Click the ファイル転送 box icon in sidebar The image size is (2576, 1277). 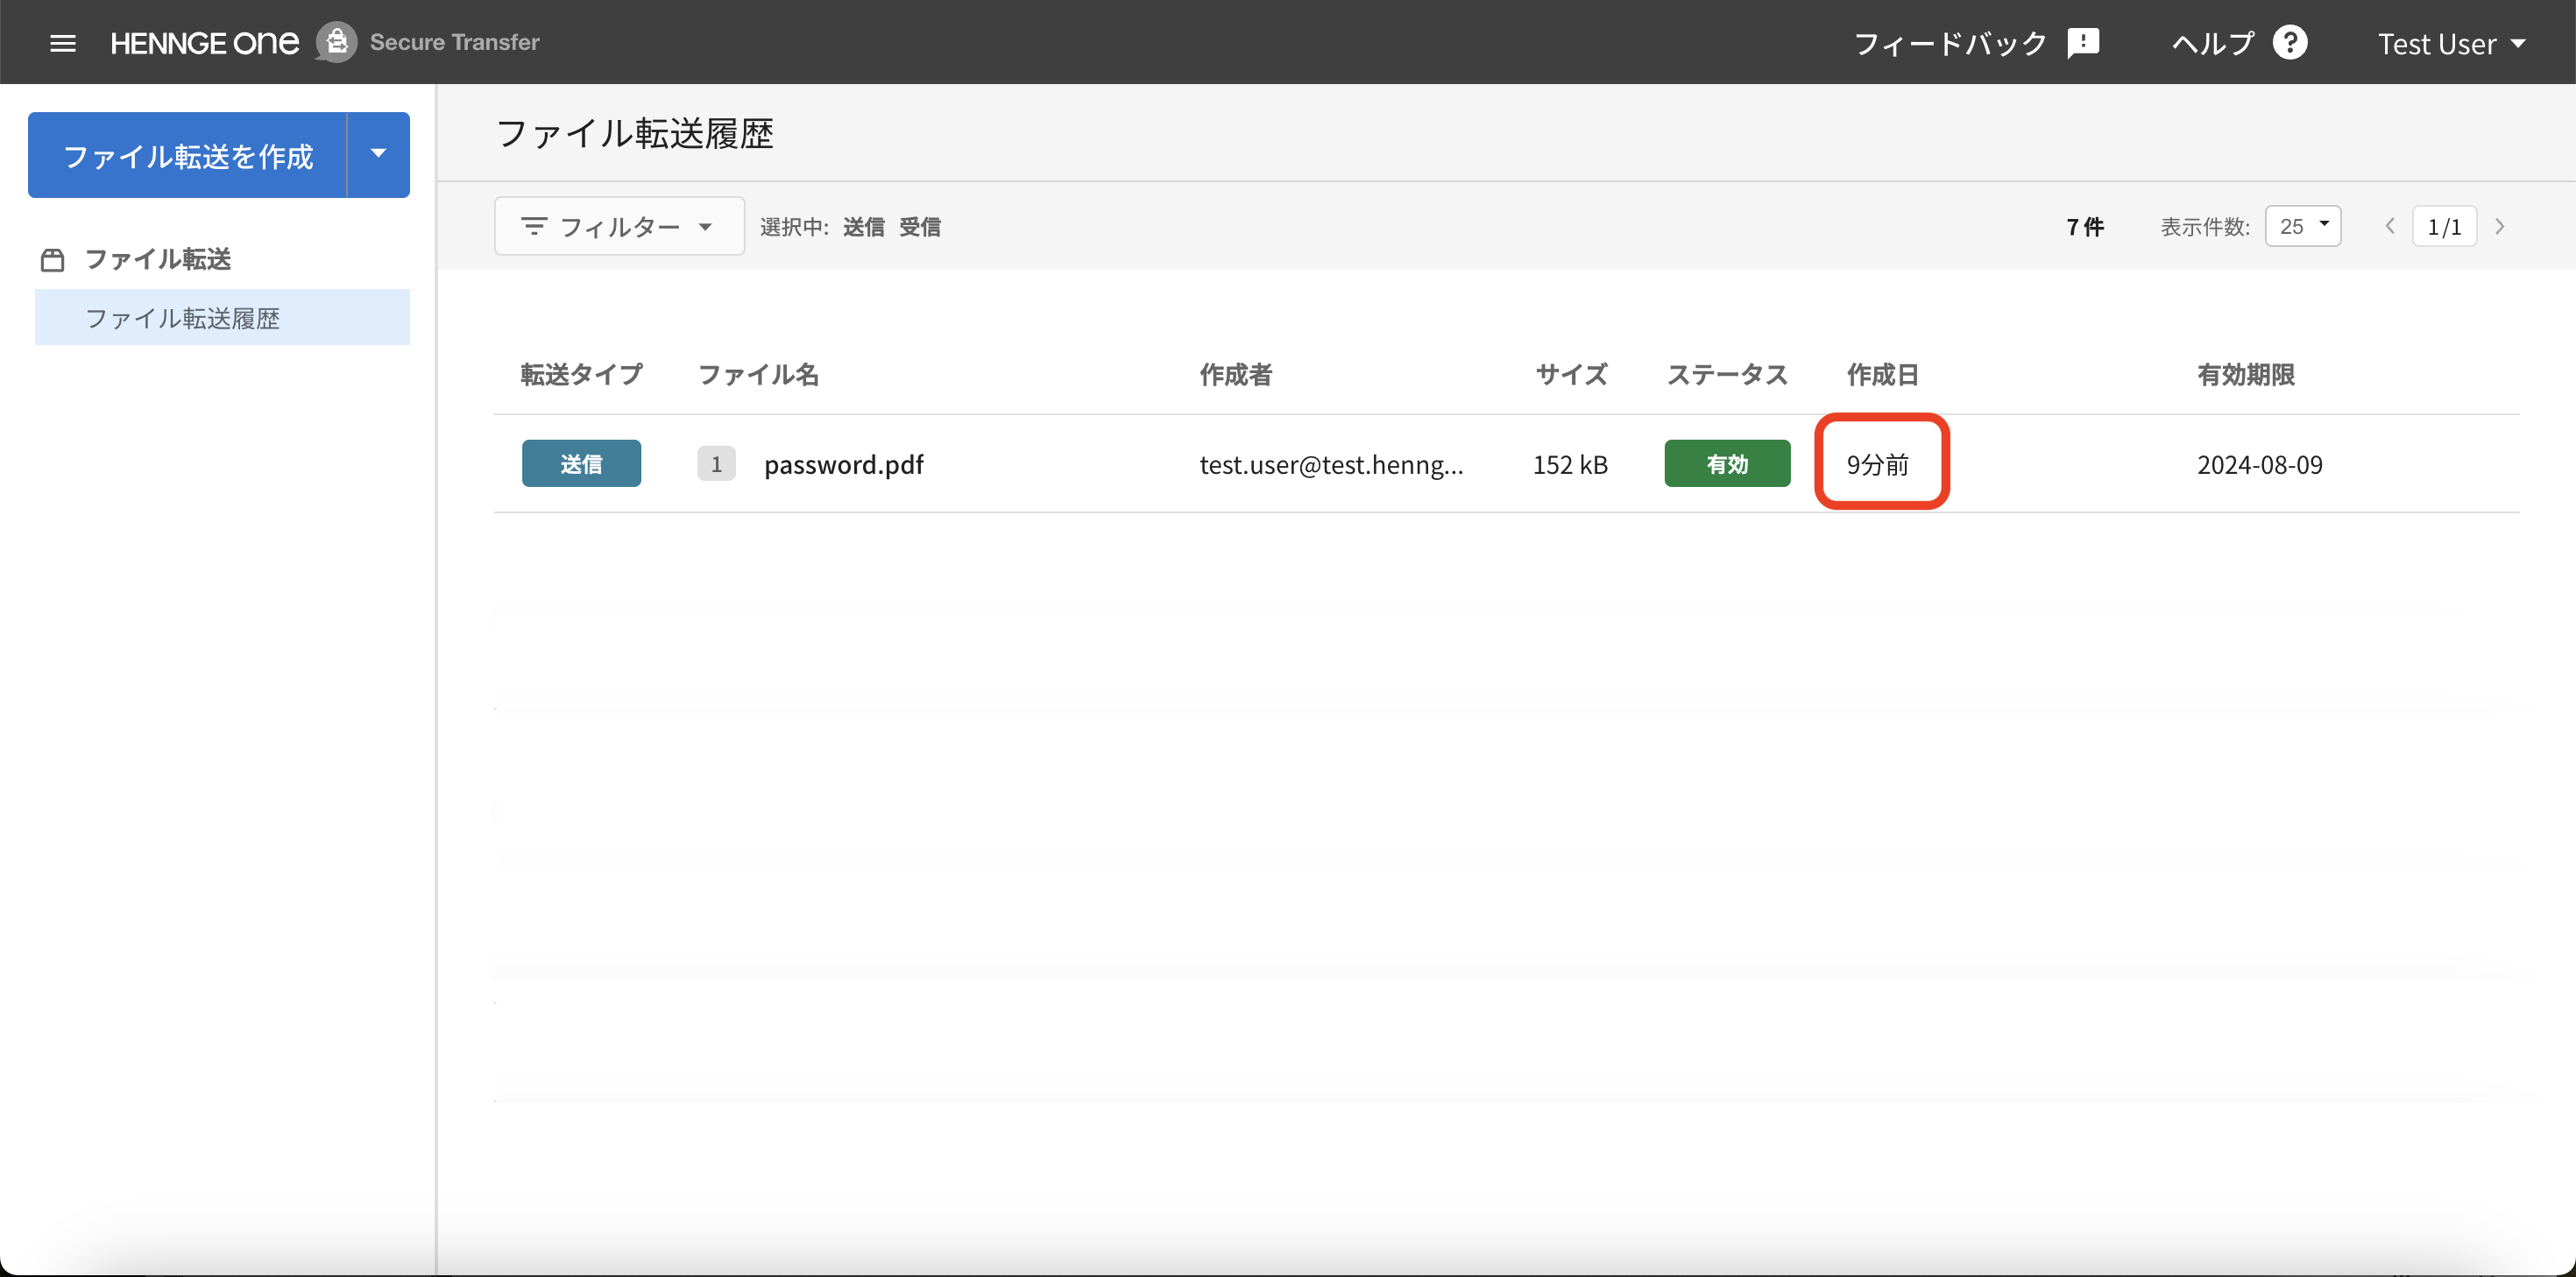(x=53, y=260)
